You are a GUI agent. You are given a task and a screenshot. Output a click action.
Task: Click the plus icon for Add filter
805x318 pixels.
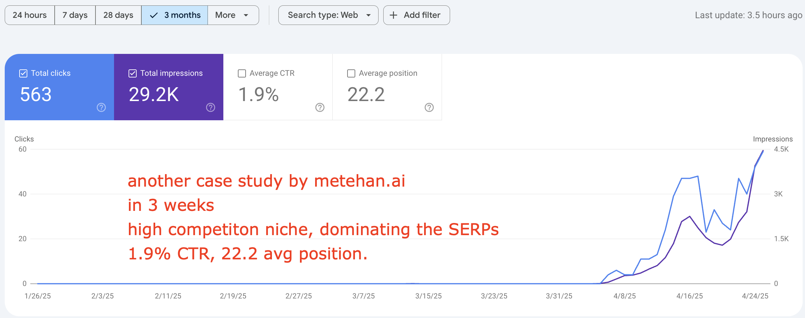(393, 15)
